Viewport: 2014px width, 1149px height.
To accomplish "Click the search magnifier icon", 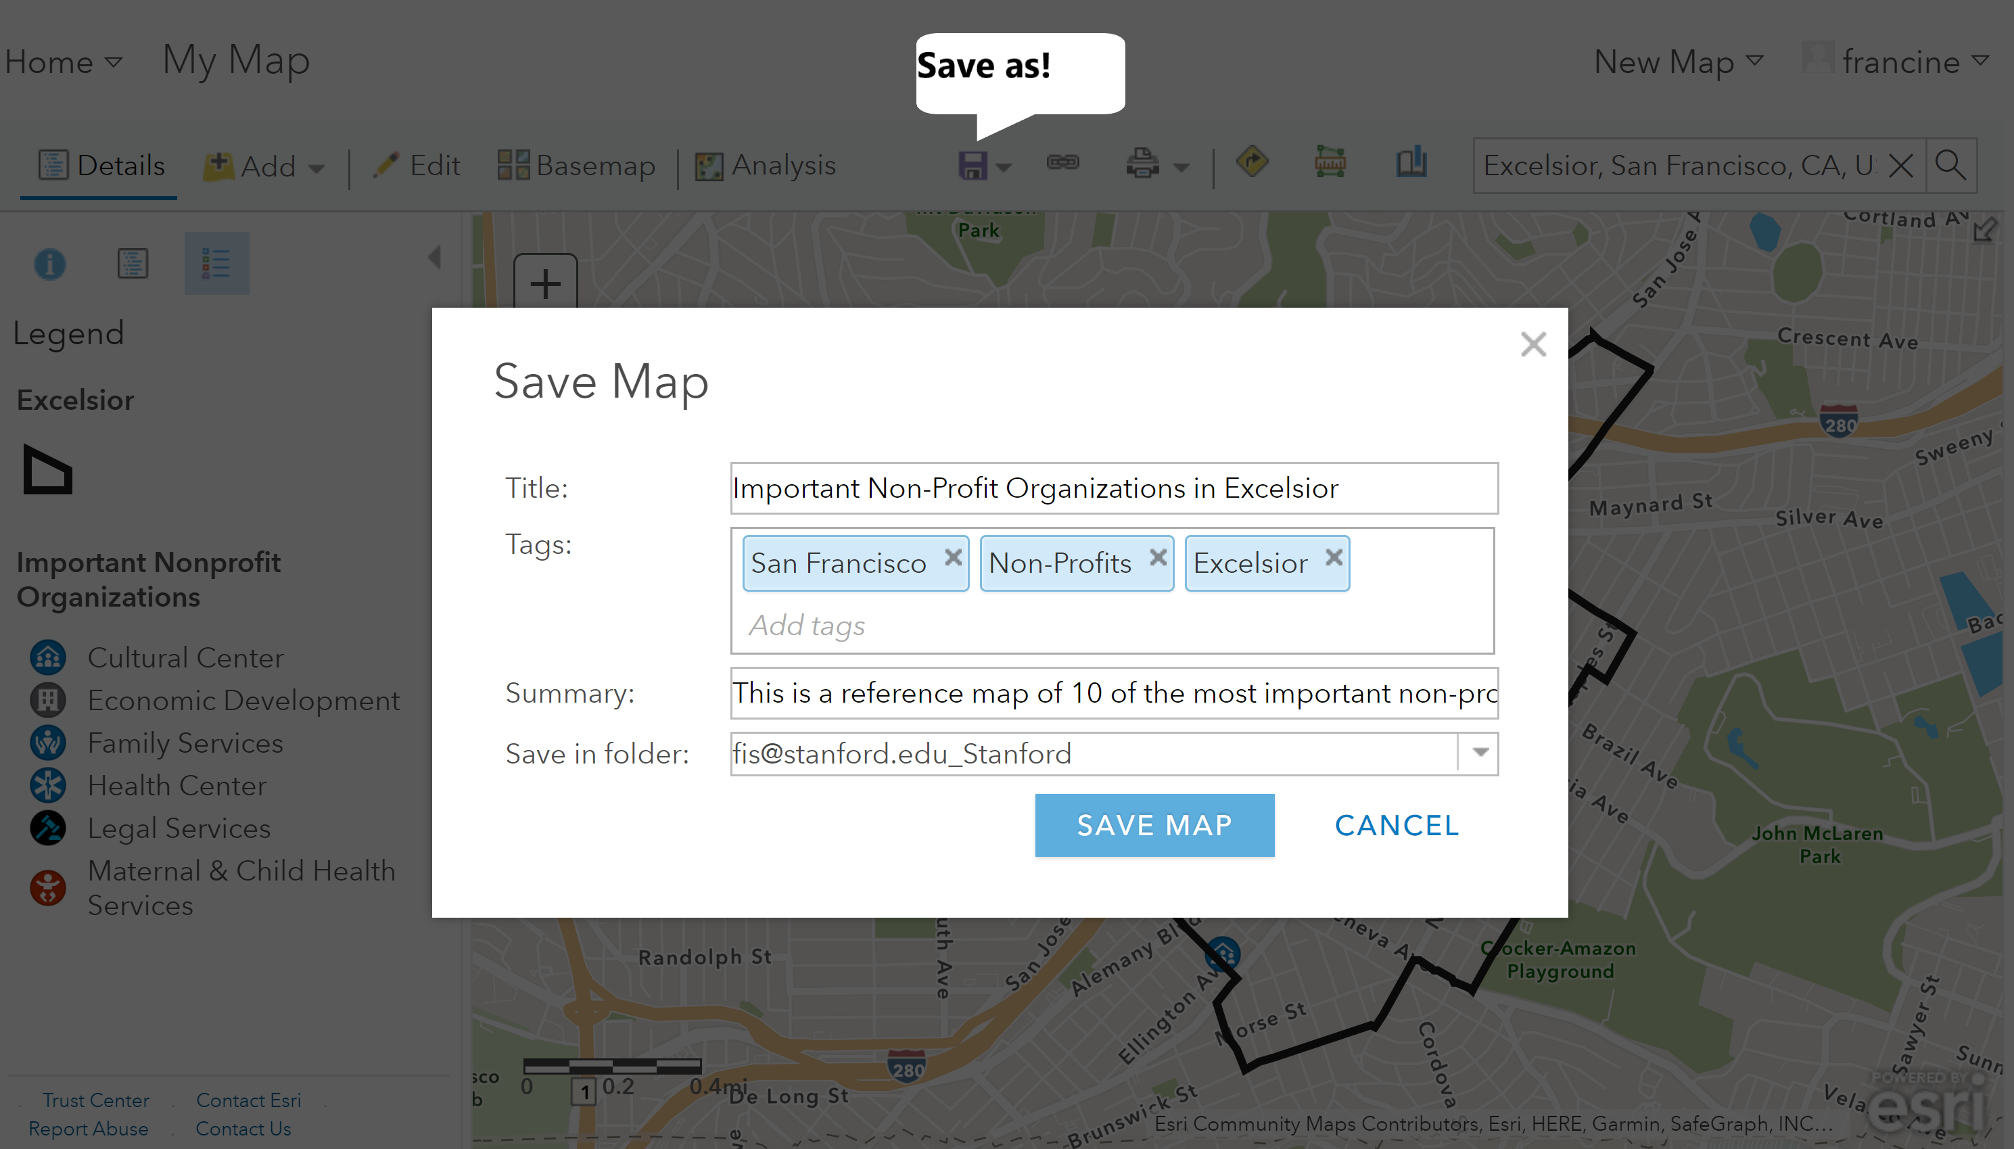I will pos(1950,166).
